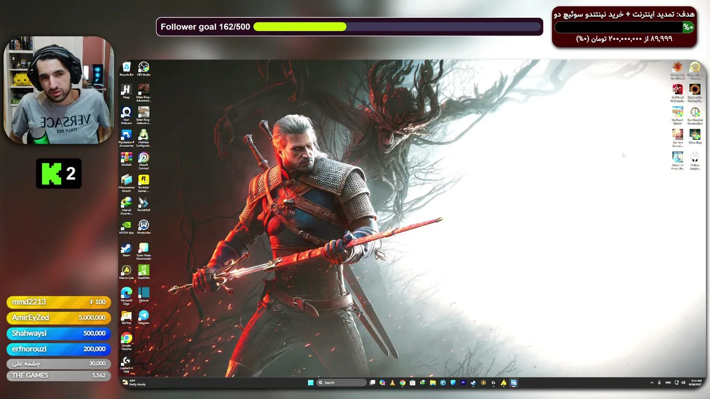Viewport: 710px width, 399px height.
Task: Expand the hidden system tray icons
Action: click(652, 382)
